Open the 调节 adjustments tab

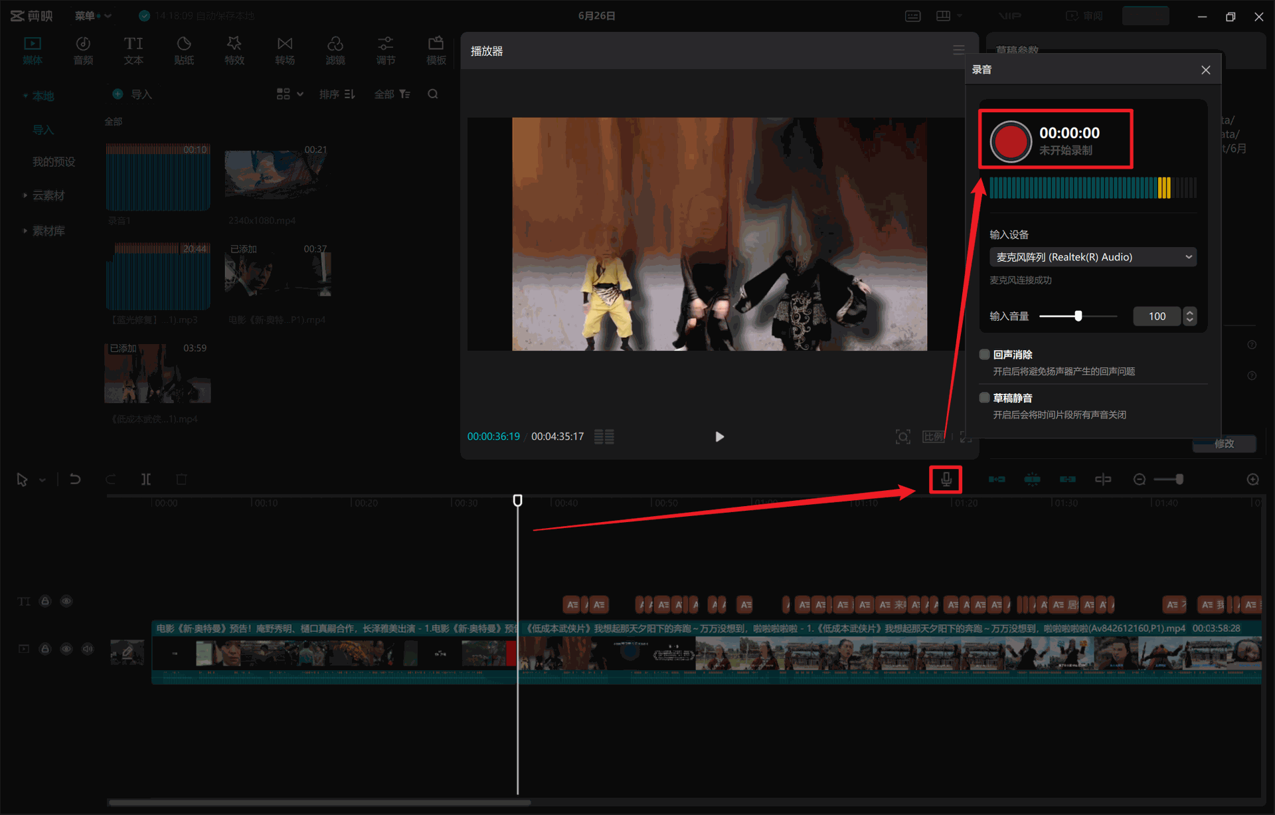pos(386,50)
